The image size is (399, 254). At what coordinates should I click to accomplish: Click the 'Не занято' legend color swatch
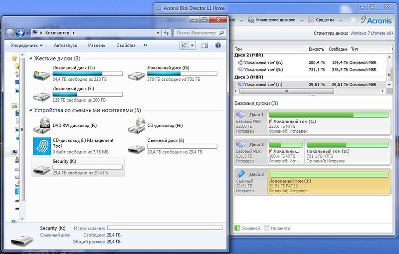[x=266, y=228]
